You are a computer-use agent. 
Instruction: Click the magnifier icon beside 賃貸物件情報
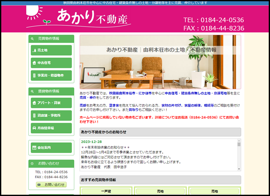click(x=32, y=91)
